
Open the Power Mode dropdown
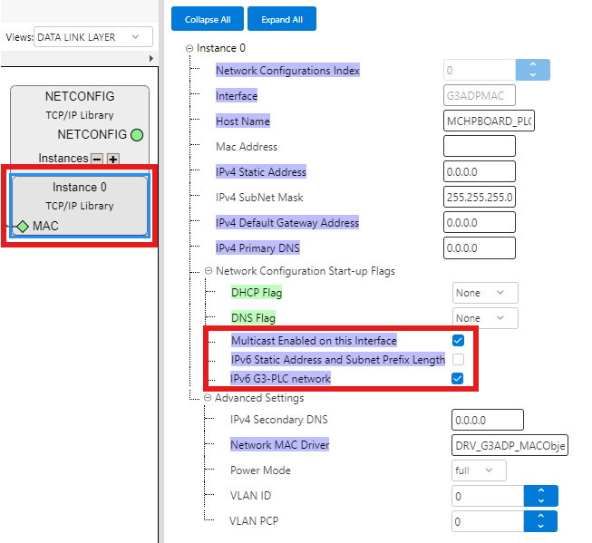click(x=480, y=470)
